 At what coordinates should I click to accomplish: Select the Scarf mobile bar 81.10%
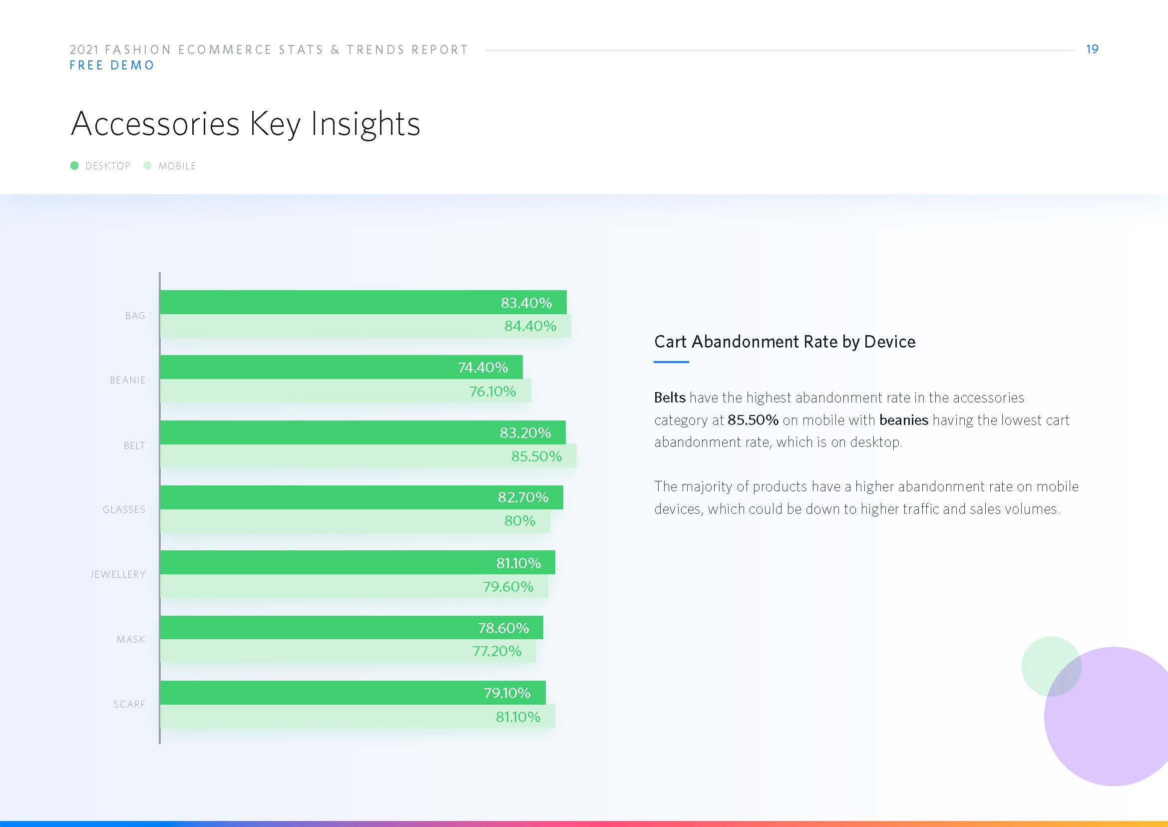coord(357,717)
